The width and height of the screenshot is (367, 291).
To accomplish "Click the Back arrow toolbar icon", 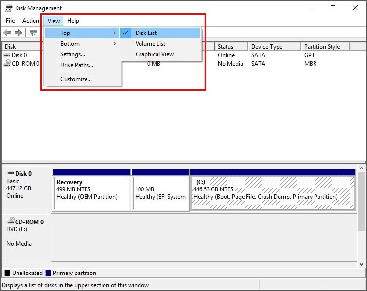I will point(7,33).
